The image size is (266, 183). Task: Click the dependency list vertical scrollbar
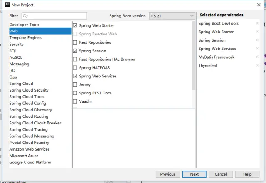tap(194, 56)
